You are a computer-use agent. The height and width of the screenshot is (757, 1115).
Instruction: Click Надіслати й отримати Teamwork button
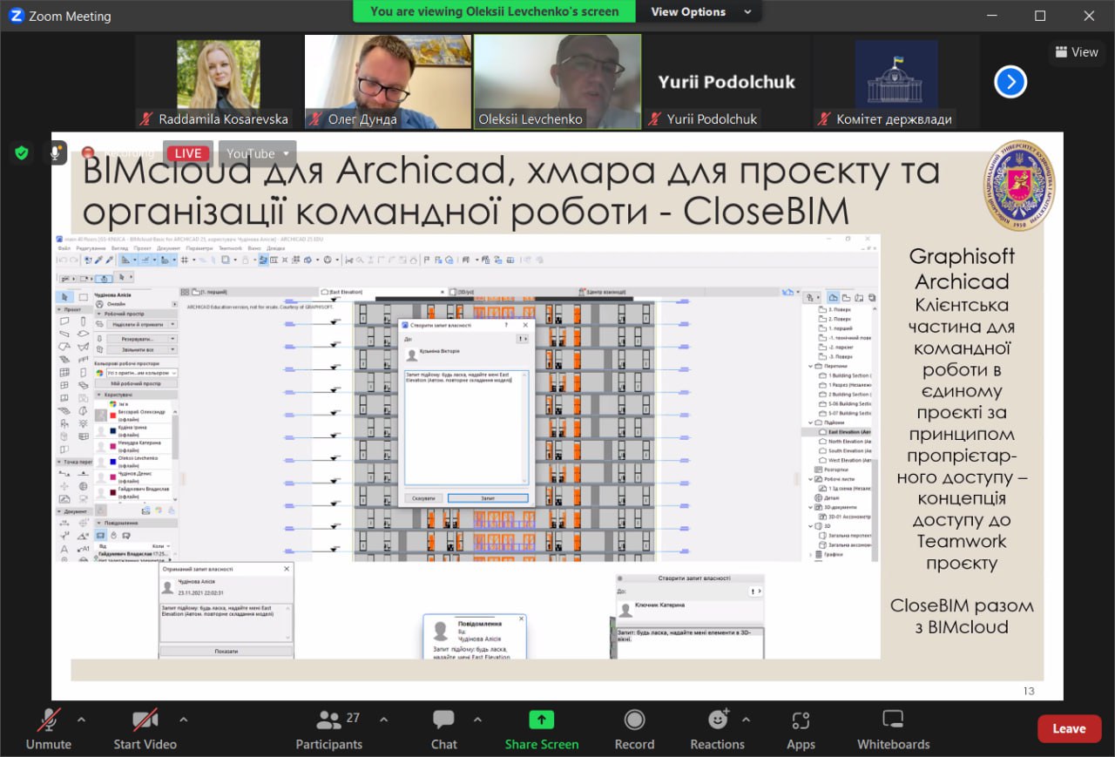138,324
